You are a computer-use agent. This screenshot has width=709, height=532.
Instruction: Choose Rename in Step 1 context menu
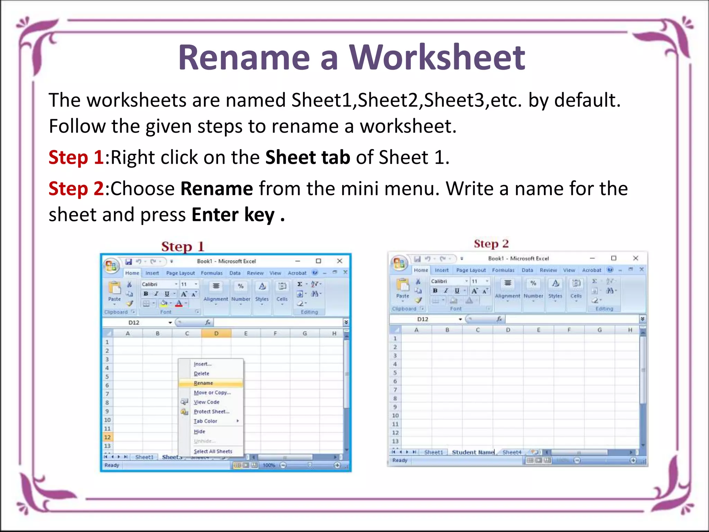click(x=211, y=383)
